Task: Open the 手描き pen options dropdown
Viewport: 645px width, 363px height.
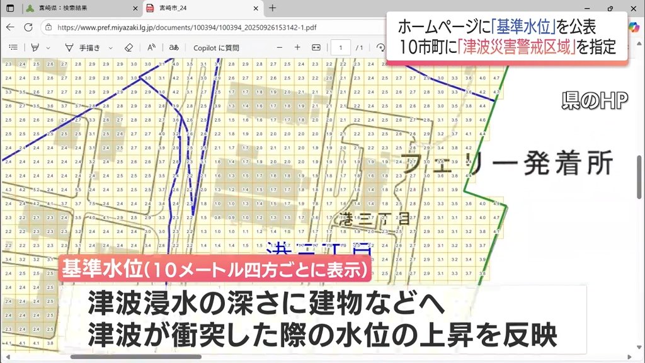Action: 111,47
